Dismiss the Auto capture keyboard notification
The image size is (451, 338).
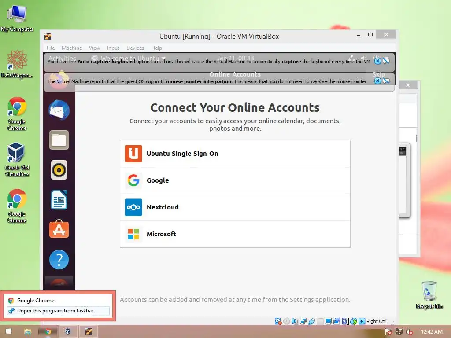pos(377,61)
